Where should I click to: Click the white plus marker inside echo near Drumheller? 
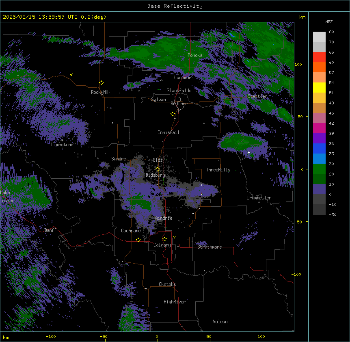248,152
